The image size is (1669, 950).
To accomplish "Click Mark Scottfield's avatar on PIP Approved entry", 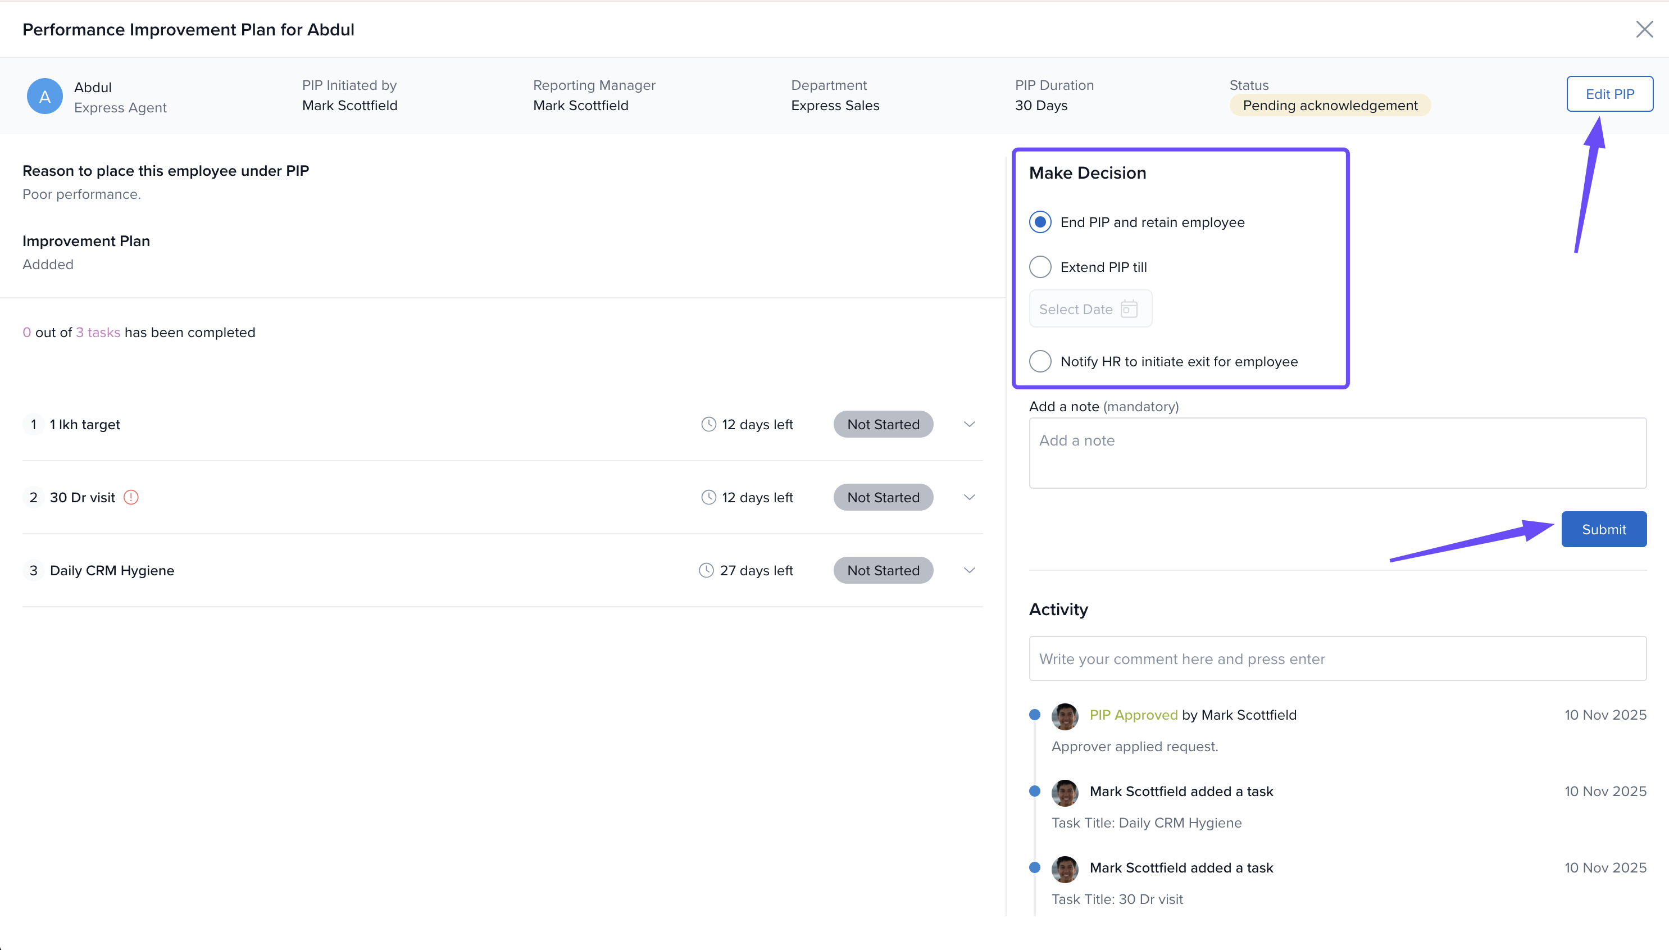I will click(x=1065, y=716).
